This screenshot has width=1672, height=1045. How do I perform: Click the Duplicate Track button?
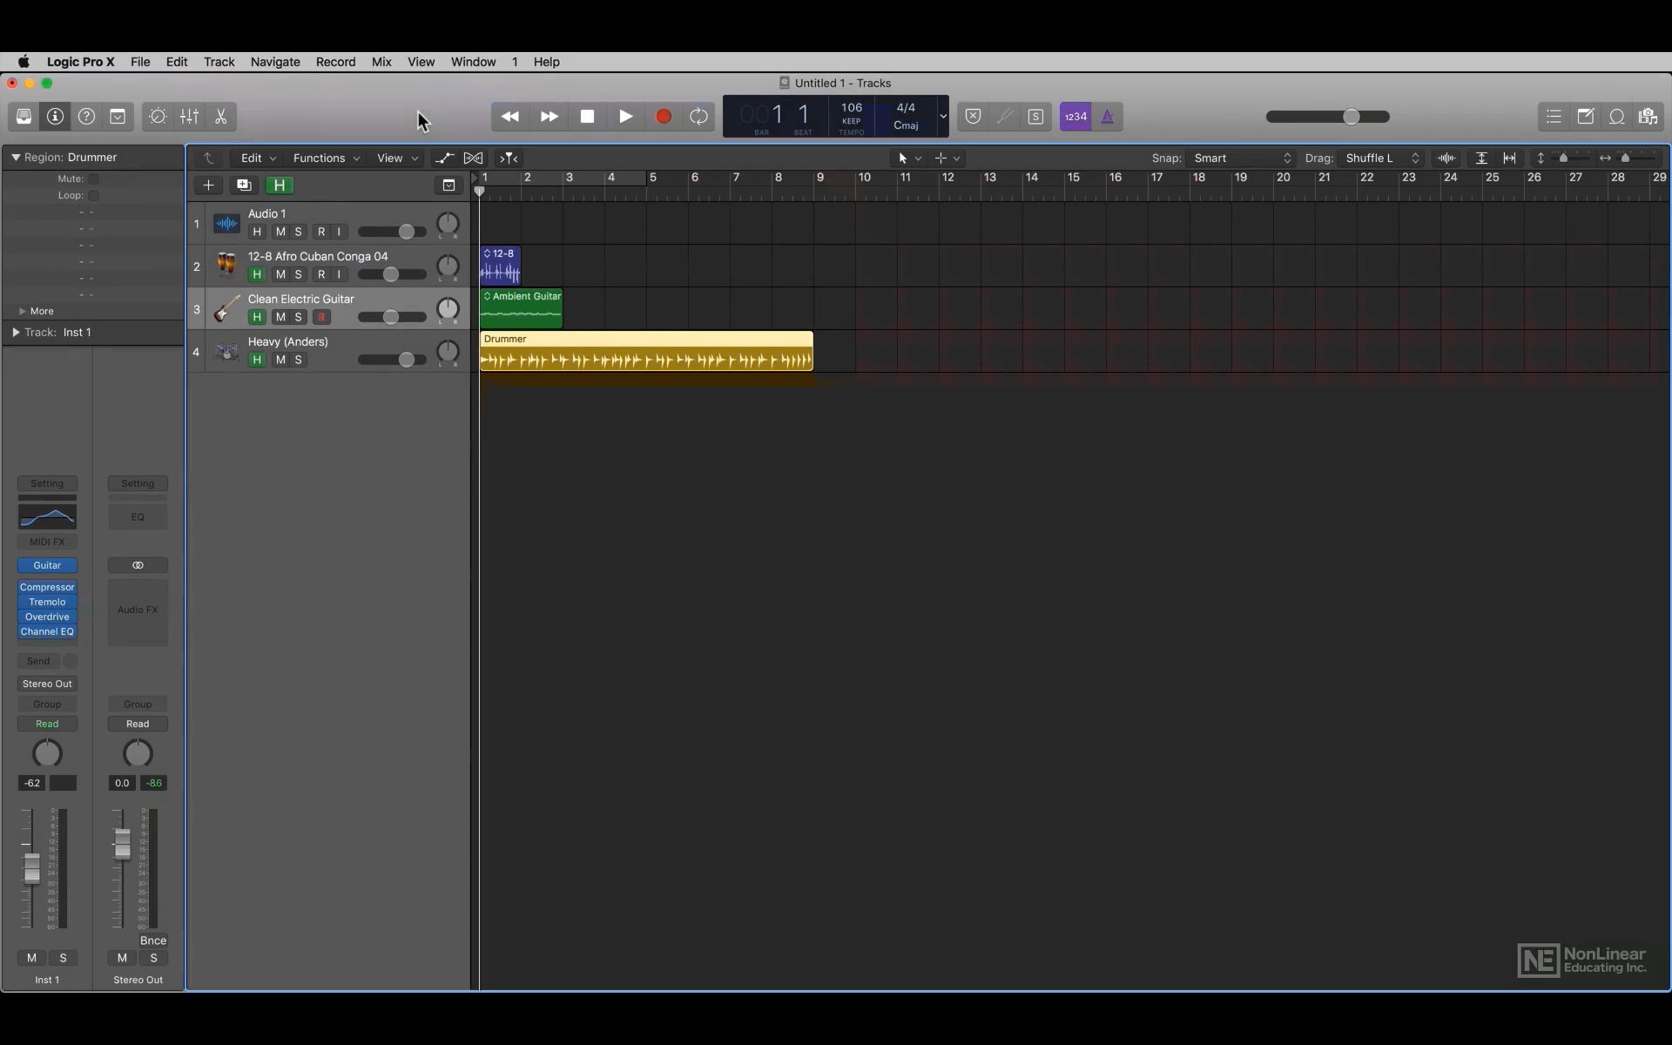pos(244,185)
